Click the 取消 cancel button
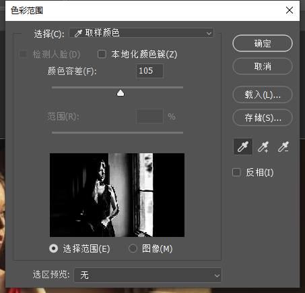 point(263,66)
